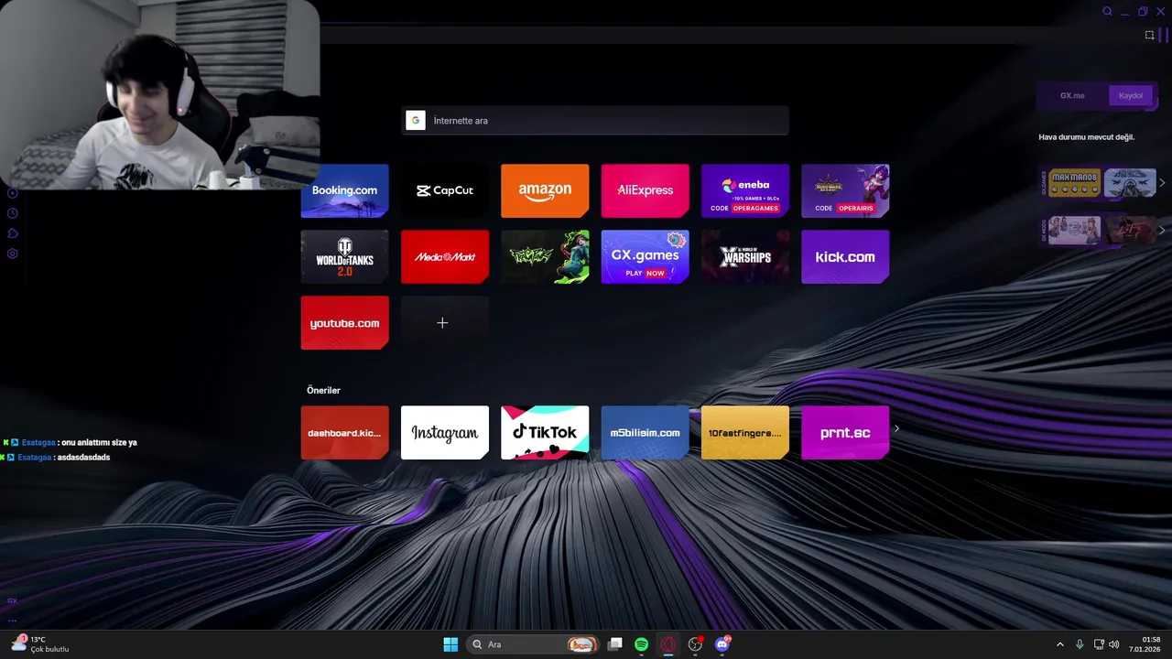Open the AliExpress speed dial tile
The width and height of the screenshot is (1172, 659).
[645, 190]
